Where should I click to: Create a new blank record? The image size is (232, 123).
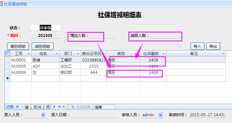point(64,107)
